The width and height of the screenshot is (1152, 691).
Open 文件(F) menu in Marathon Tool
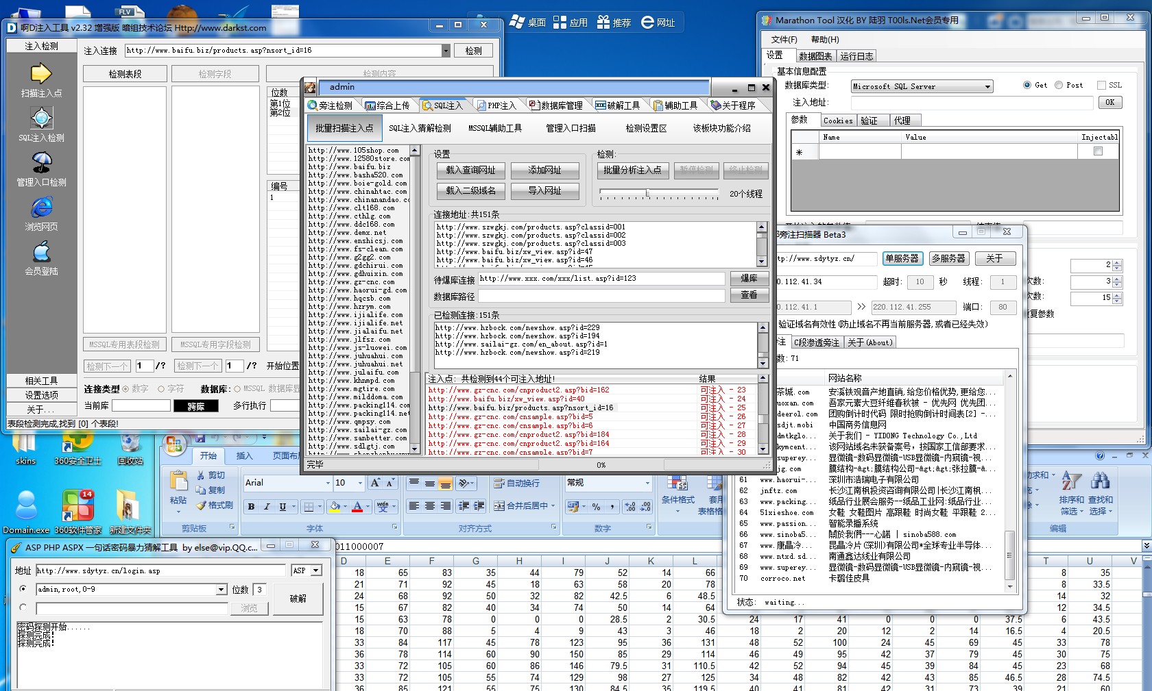pyautogui.click(x=784, y=40)
